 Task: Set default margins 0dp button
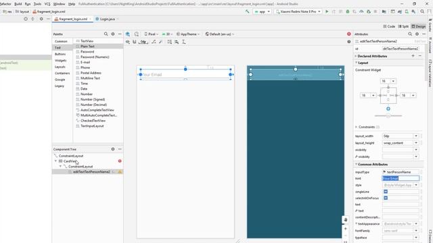[x=143, y=42]
